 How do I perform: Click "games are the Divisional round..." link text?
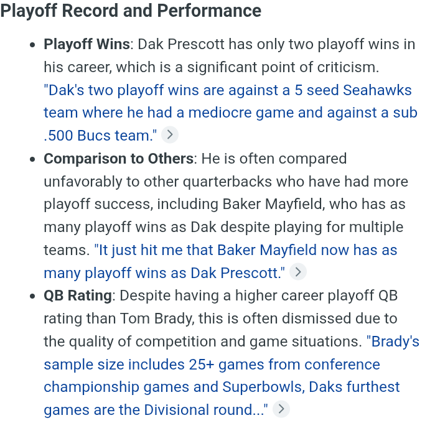click(156, 410)
